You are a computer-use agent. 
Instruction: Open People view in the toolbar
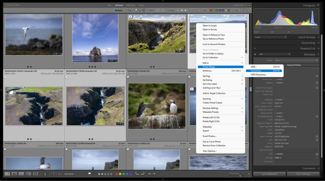pos(35,174)
